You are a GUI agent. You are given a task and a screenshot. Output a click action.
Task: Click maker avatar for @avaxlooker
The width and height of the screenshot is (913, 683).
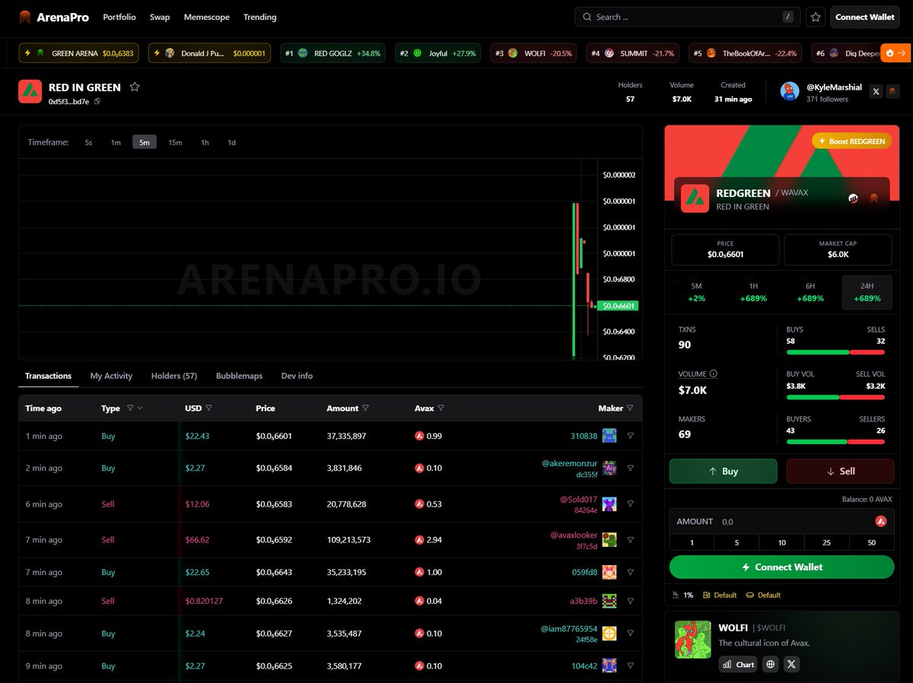[x=609, y=540]
